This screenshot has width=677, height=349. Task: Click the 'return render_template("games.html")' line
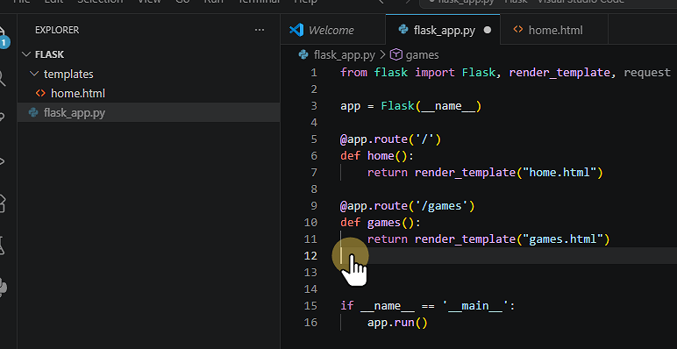click(x=488, y=239)
